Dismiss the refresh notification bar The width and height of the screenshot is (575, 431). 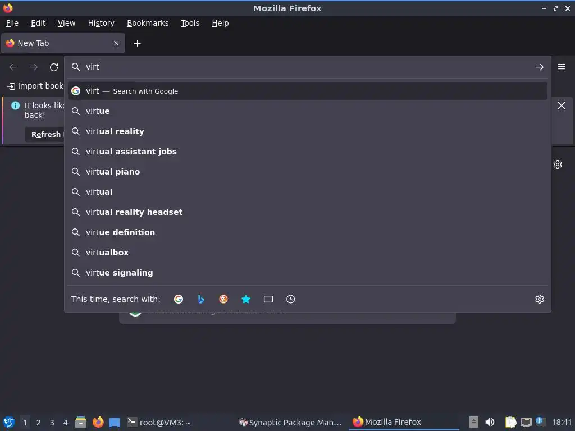coord(562,106)
